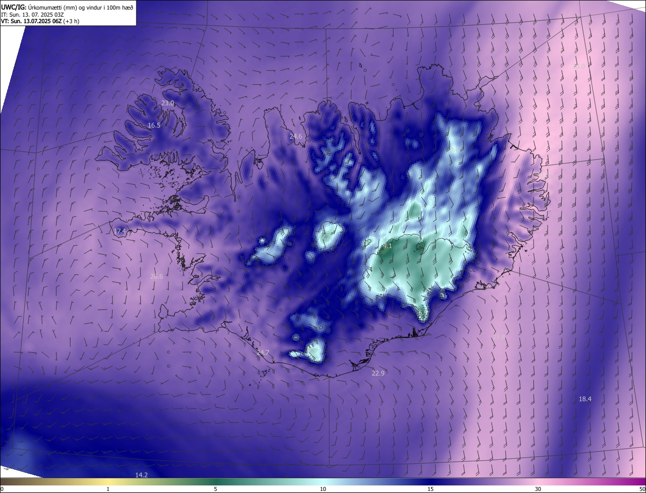Viewport: 646px width, 493px height.
Task: Click the 30 tick on the color scale
Action: 538,489
